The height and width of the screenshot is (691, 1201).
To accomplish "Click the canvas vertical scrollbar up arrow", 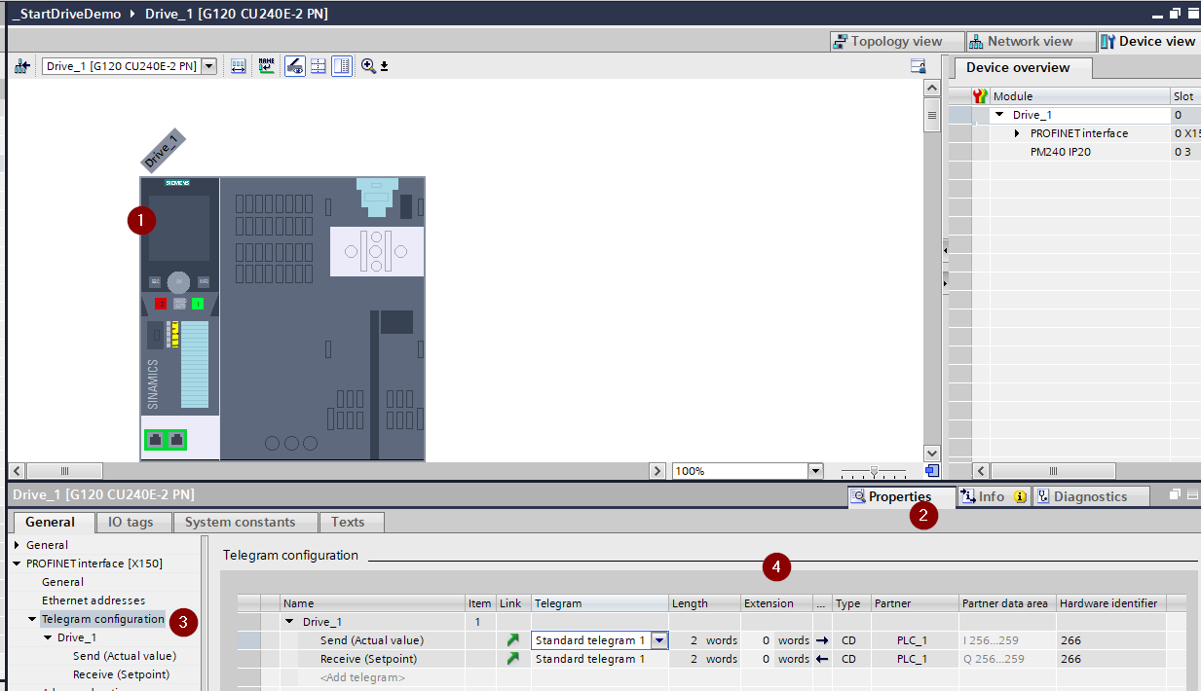I will 931,88.
